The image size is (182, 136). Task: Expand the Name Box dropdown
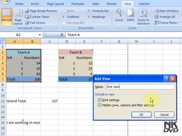pyautogui.click(x=40, y=35)
